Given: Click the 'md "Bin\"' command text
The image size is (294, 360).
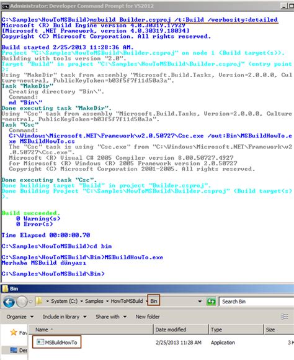Looking at the screenshot, I should click(25, 103).
